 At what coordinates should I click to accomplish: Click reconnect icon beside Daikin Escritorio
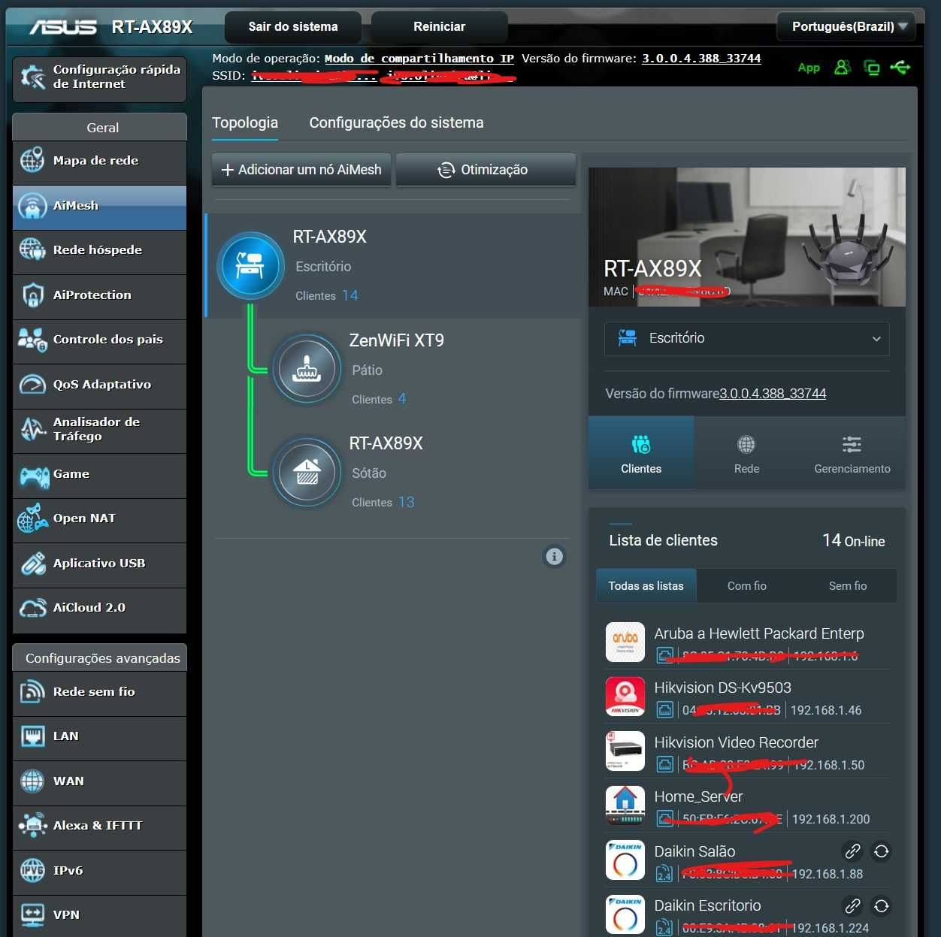[882, 905]
